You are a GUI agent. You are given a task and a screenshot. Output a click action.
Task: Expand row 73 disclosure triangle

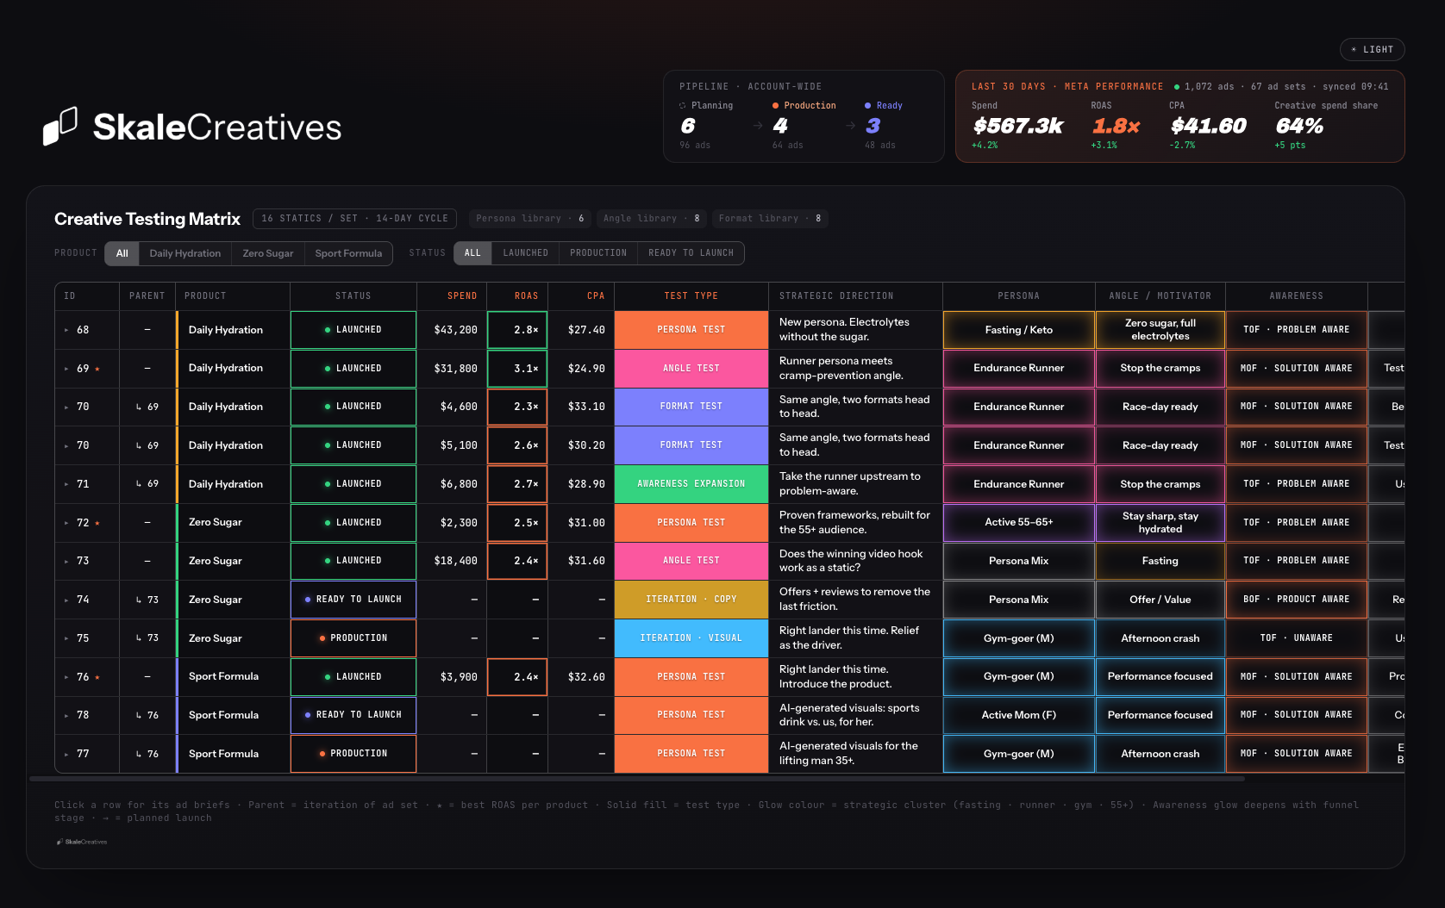click(x=66, y=561)
